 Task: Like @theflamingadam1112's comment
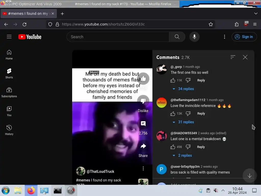173,114
